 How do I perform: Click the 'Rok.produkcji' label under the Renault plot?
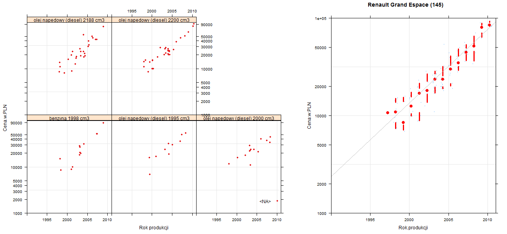click(413, 228)
